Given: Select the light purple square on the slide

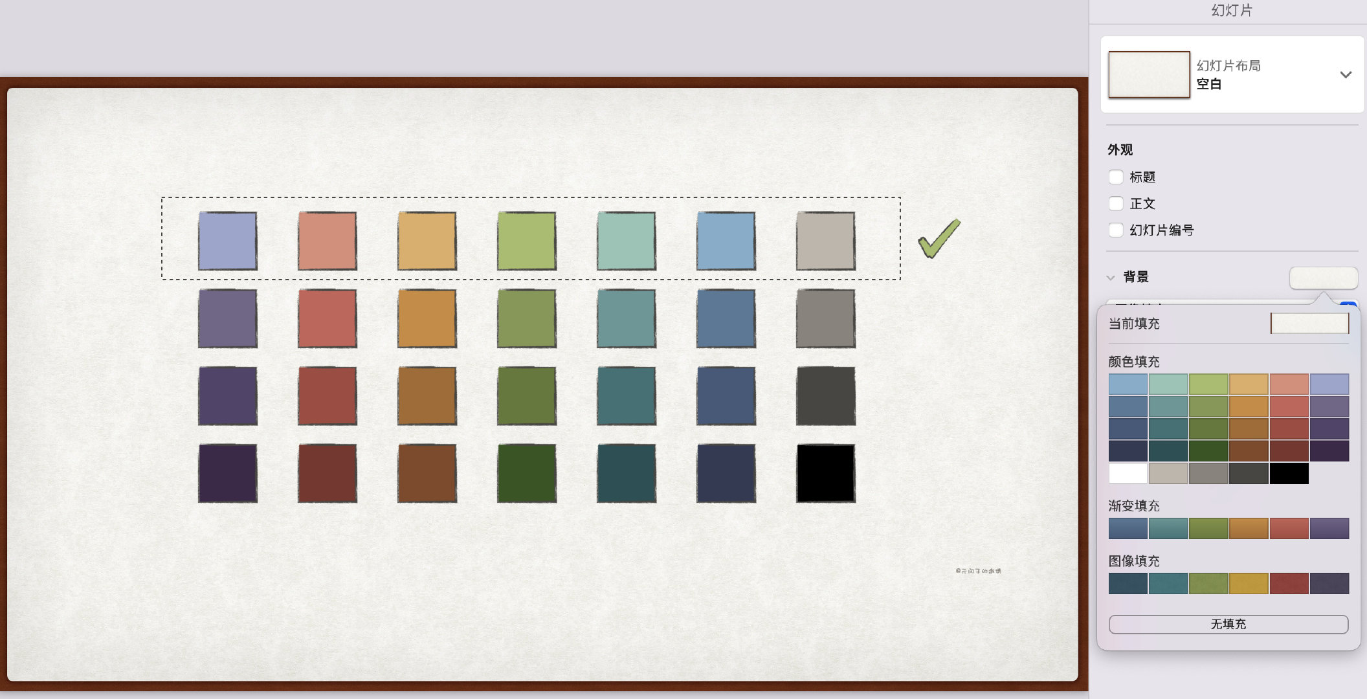Looking at the screenshot, I should [227, 241].
